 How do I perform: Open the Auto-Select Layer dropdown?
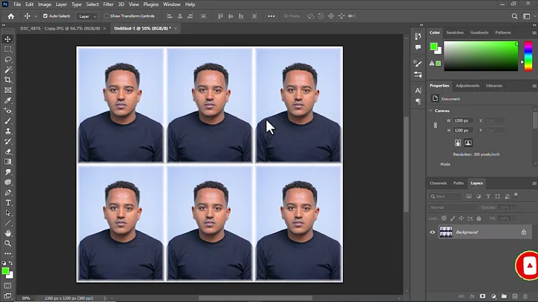coord(87,16)
